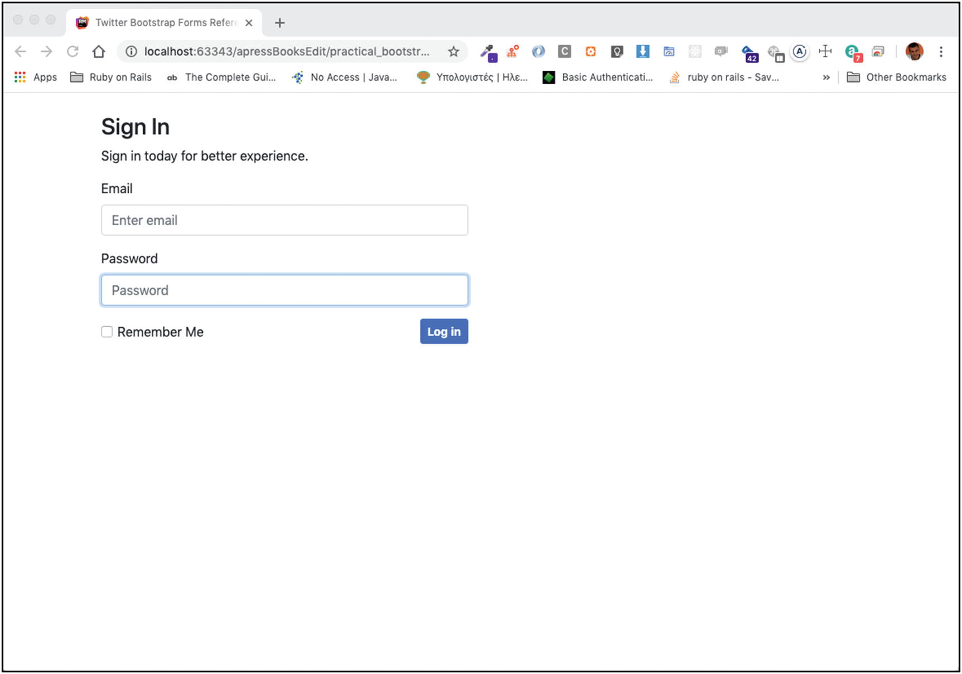
Task: Open the user profile avatar
Action: (x=914, y=52)
